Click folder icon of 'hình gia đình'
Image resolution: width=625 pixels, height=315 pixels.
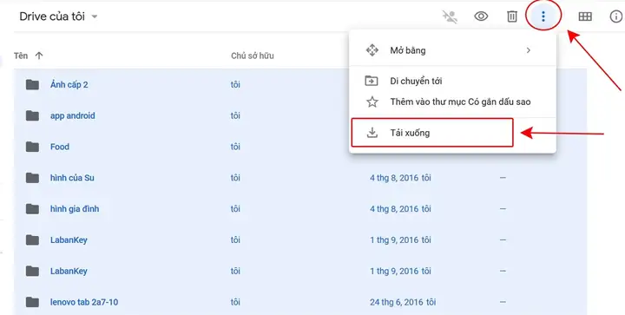[32, 209]
